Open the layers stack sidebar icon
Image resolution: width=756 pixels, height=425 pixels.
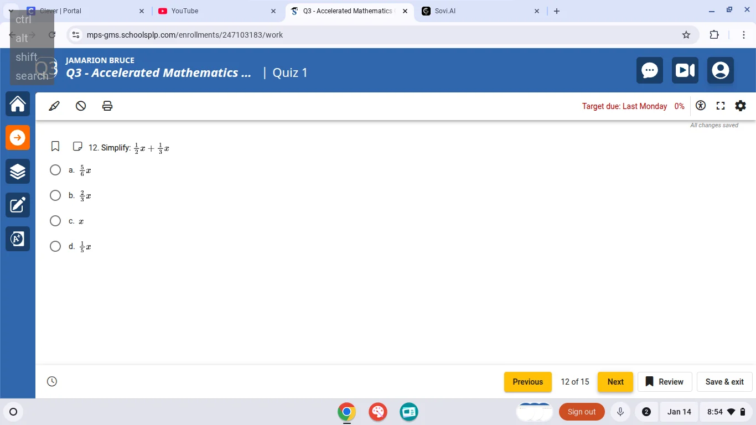(x=18, y=172)
